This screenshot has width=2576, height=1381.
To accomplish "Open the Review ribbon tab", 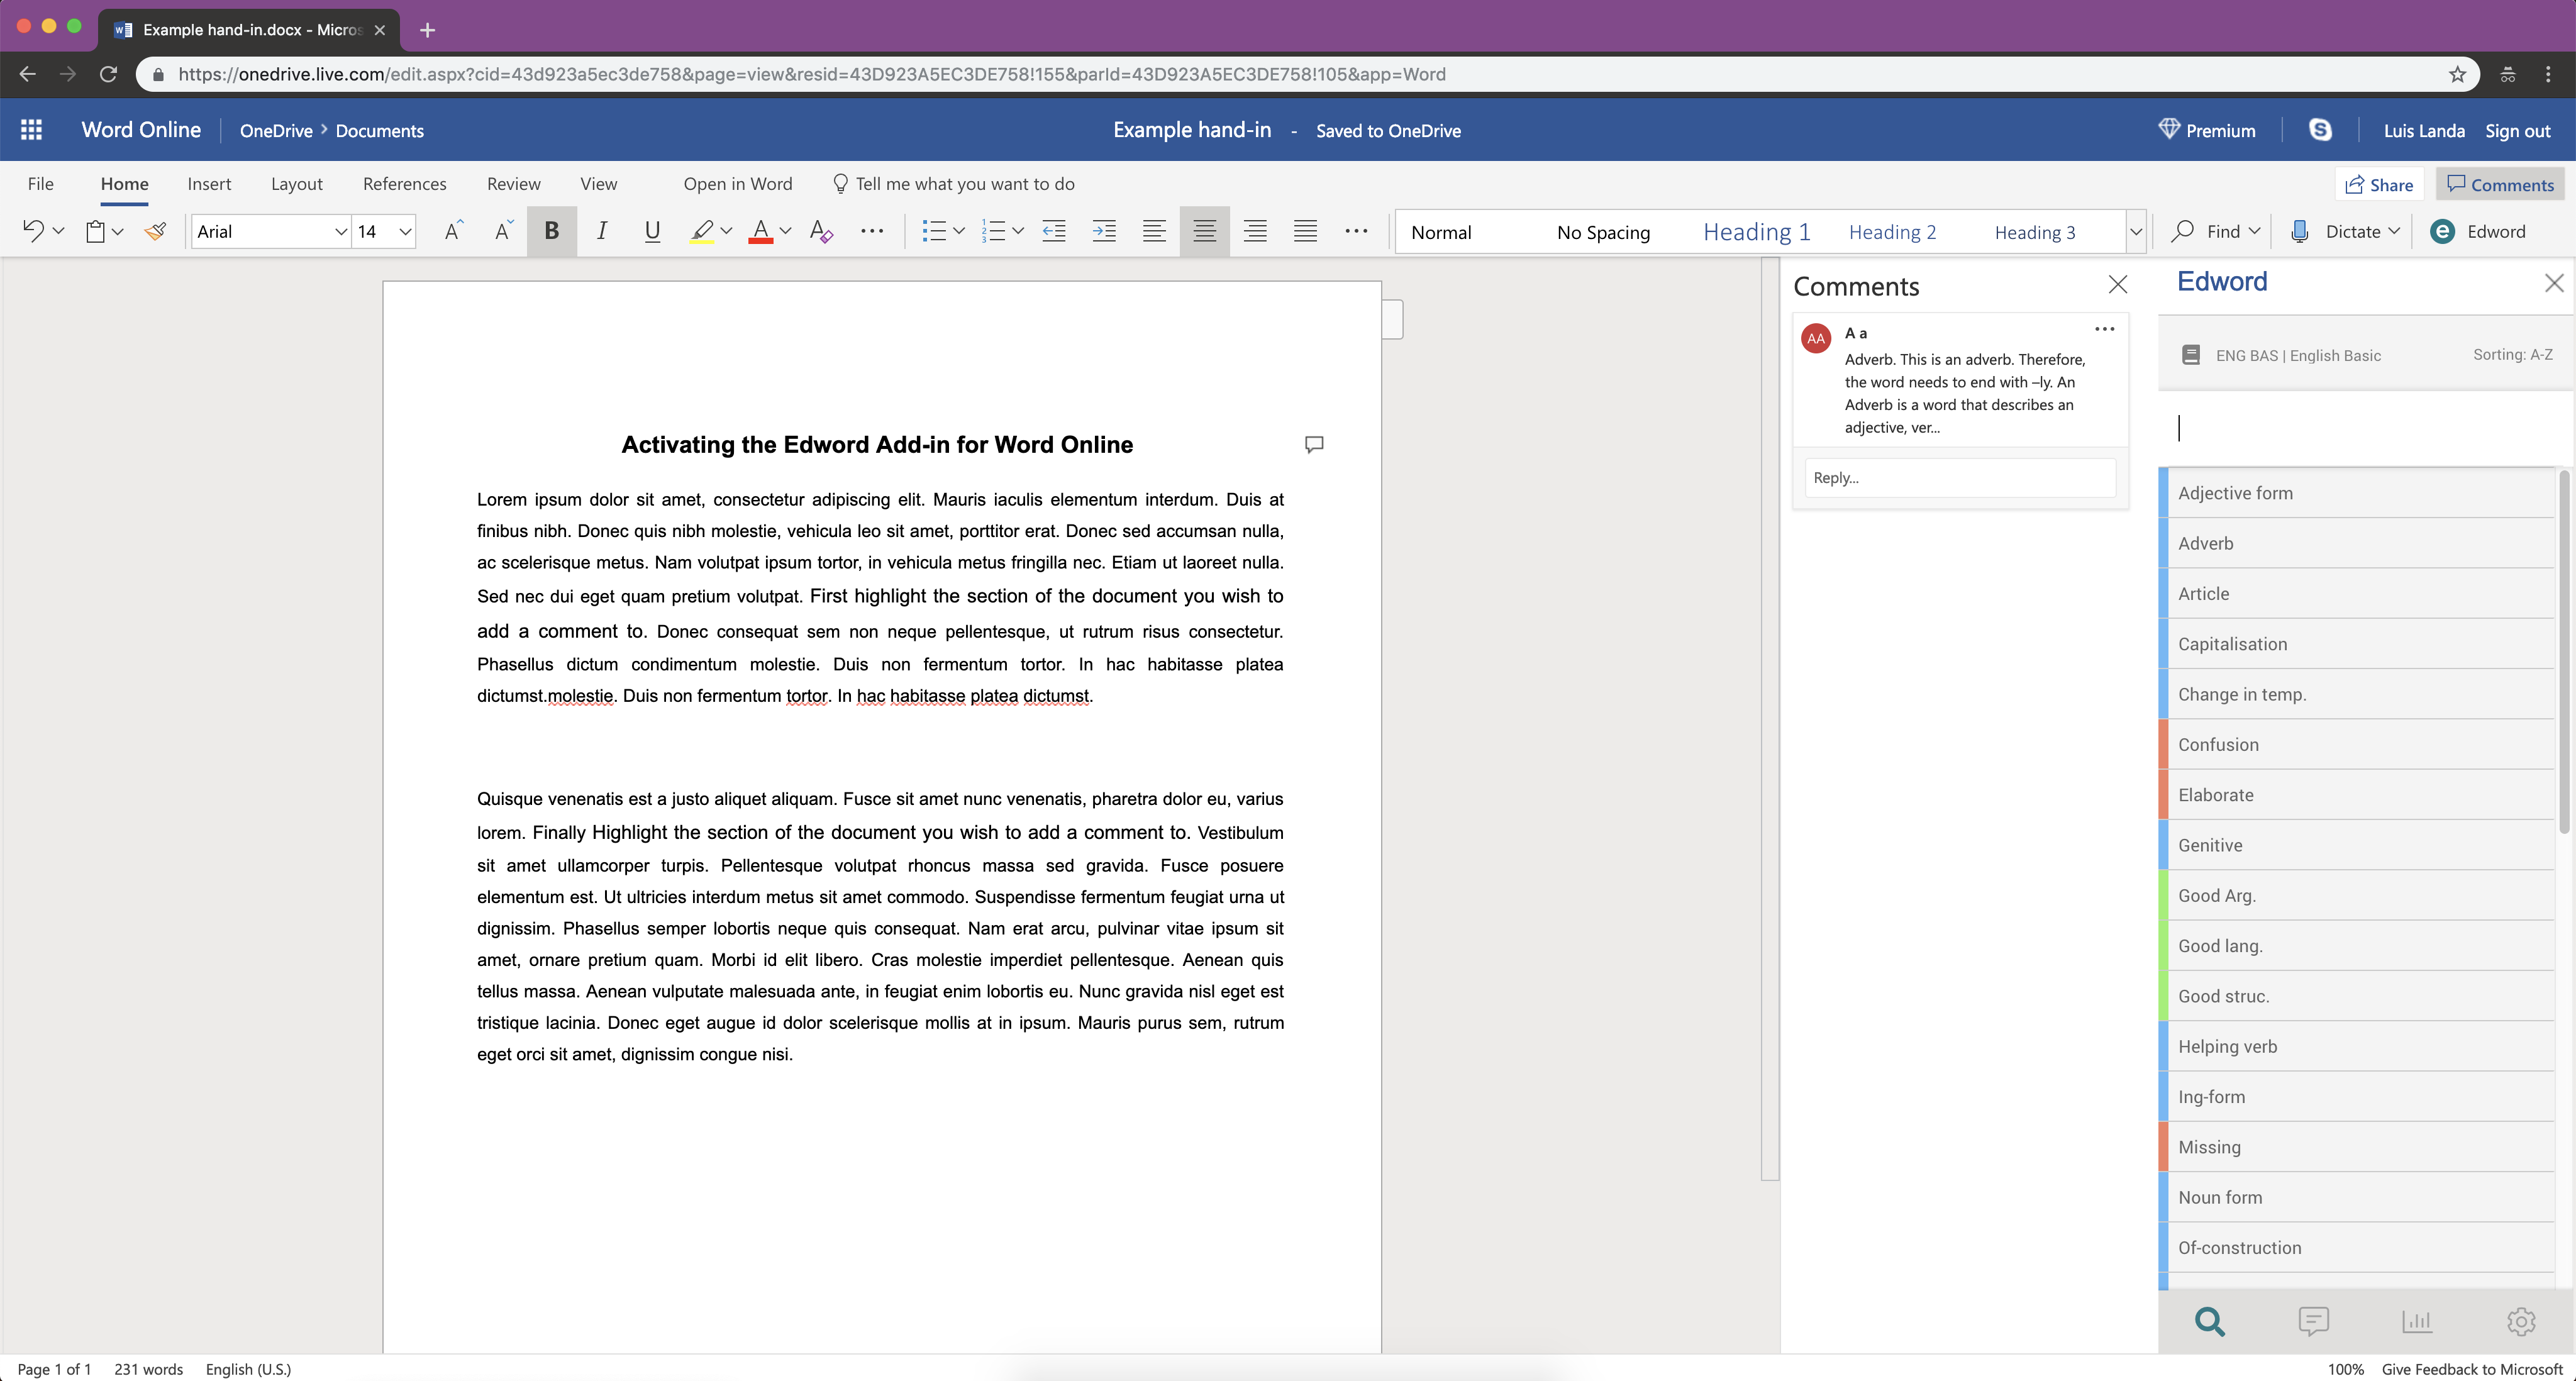I will point(513,183).
